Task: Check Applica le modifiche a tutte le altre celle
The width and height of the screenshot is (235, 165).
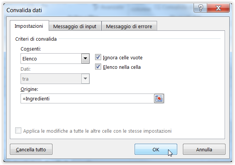Action: click(18, 130)
